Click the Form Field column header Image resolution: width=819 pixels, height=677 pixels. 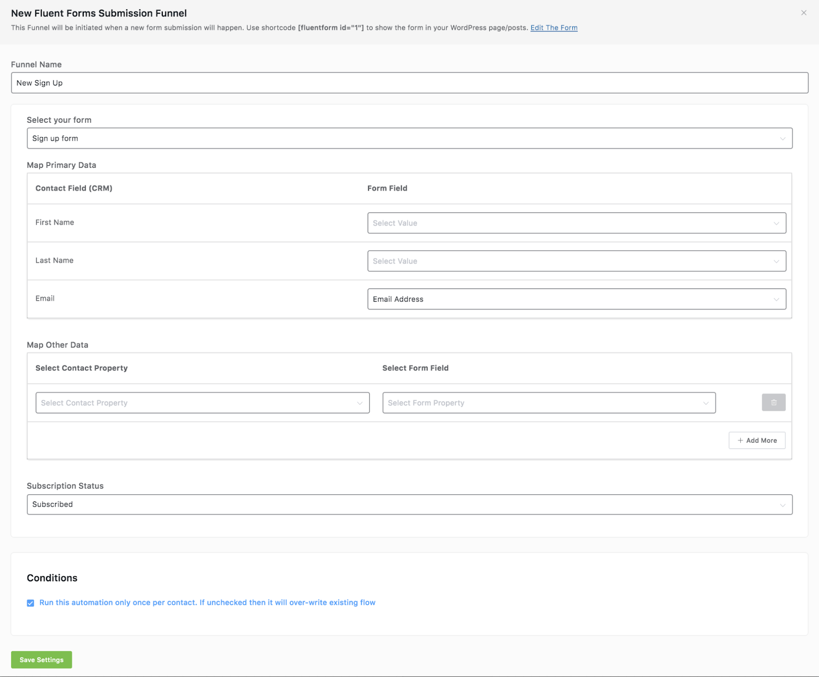(x=387, y=188)
